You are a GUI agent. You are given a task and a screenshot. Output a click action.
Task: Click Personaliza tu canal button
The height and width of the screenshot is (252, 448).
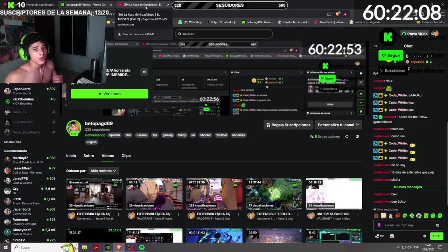(338, 125)
